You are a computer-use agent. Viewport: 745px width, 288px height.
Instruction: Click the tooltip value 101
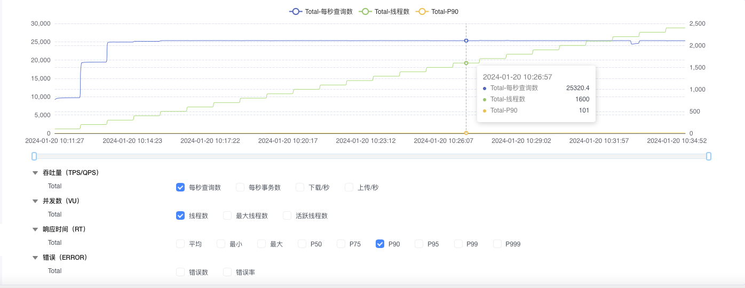(x=584, y=110)
